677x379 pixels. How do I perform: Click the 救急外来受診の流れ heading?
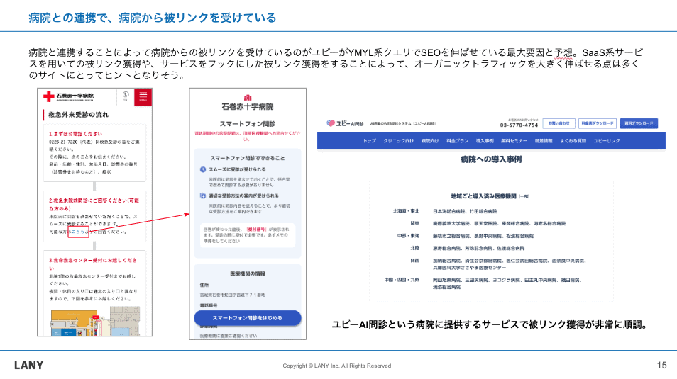click(x=78, y=115)
